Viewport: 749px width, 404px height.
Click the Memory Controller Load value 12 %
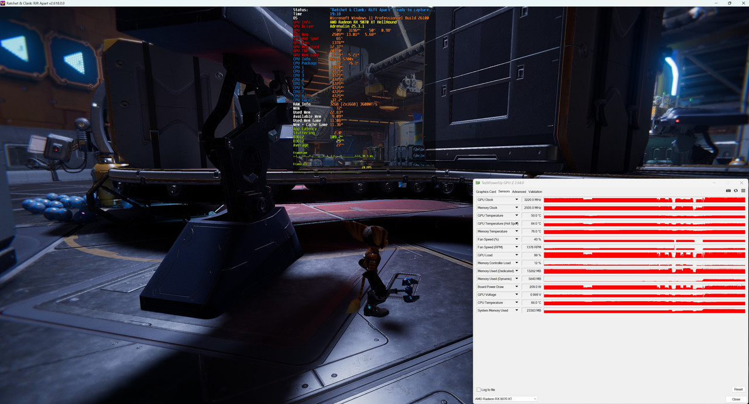[x=532, y=263]
